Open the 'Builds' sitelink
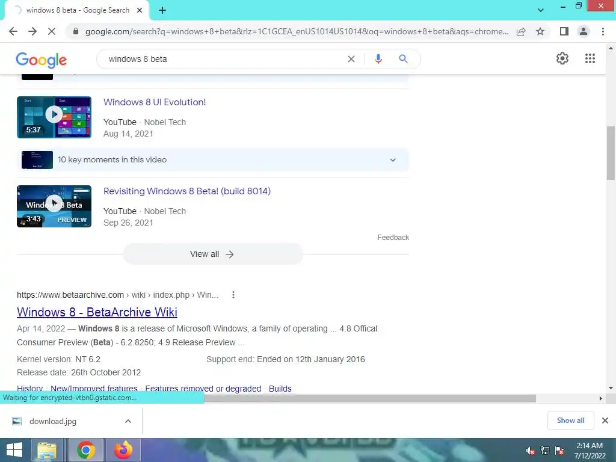Image resolution: width=616 pixels, height=462 pixels. tap(280, 389)
